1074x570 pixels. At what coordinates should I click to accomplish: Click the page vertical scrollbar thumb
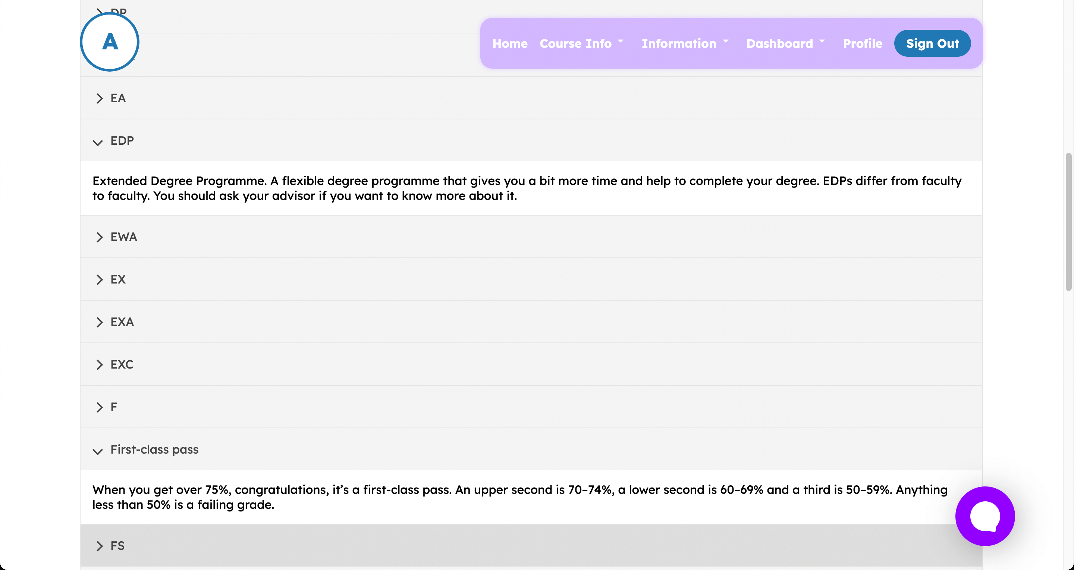[1068, 222]
